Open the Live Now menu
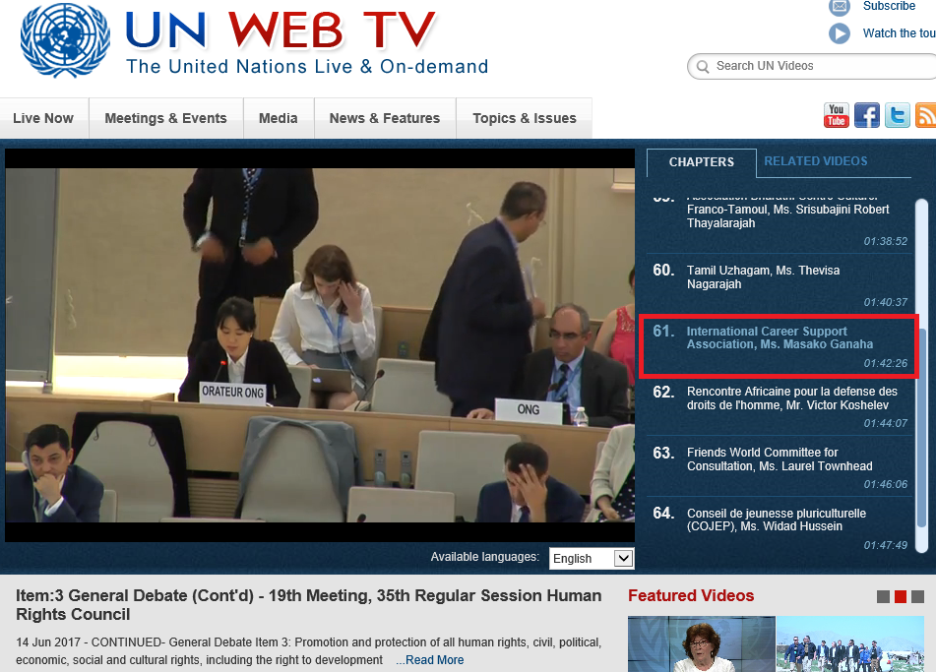 [x=43, y=118]
